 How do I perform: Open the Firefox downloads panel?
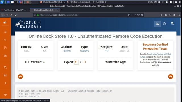161,15
